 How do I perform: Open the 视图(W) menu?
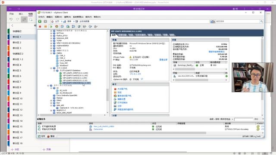[x=58, y=17]
